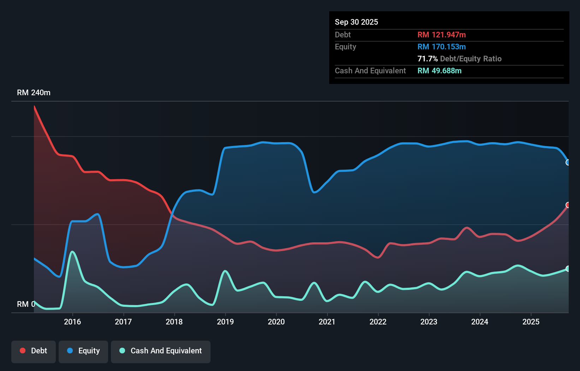The width and height of the screenshot is (580, 371).
Task: Select the 2023 x-axis label
Action: tap(429, 322)
